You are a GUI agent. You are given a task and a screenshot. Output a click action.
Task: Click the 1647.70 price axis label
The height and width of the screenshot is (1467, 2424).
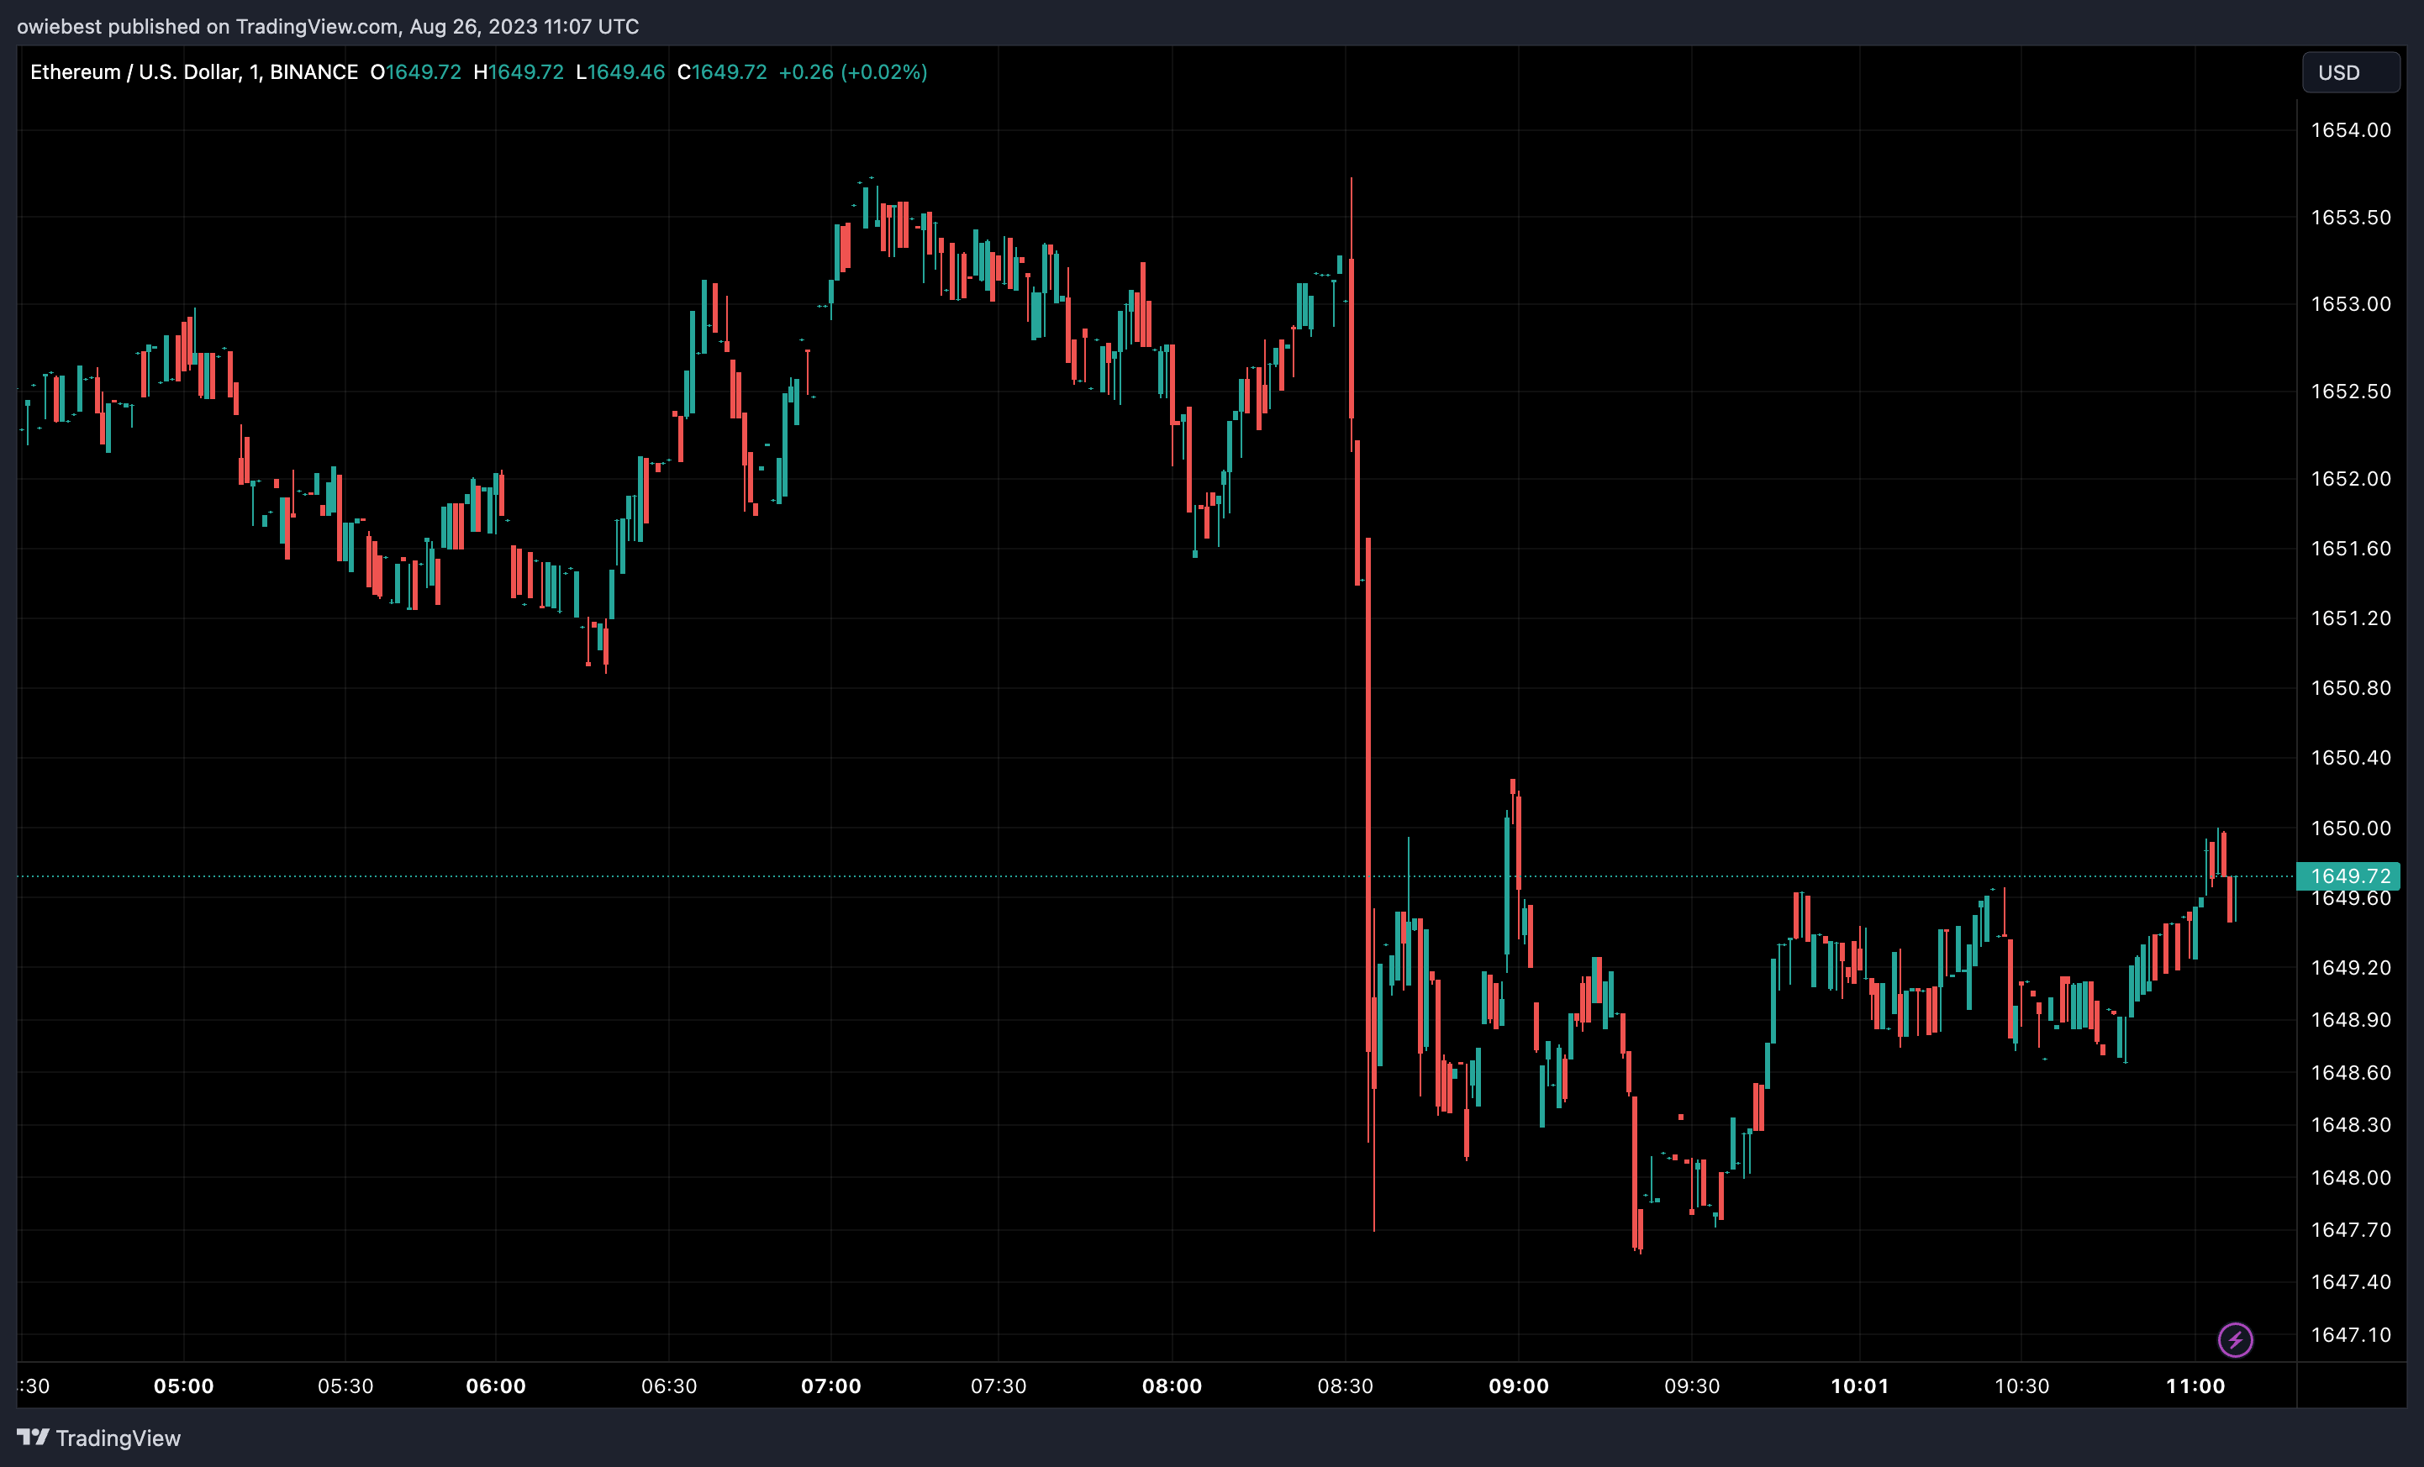(x=2350, y=1230)
